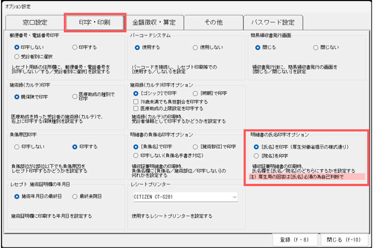Switch to the 窓口設定 tab
The image size is (373, 248).
tap(35, 22)
